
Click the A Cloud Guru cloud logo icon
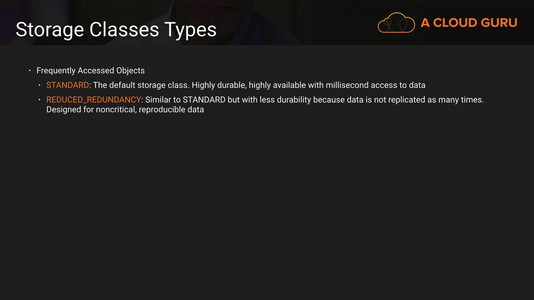[x=396, y=23]
